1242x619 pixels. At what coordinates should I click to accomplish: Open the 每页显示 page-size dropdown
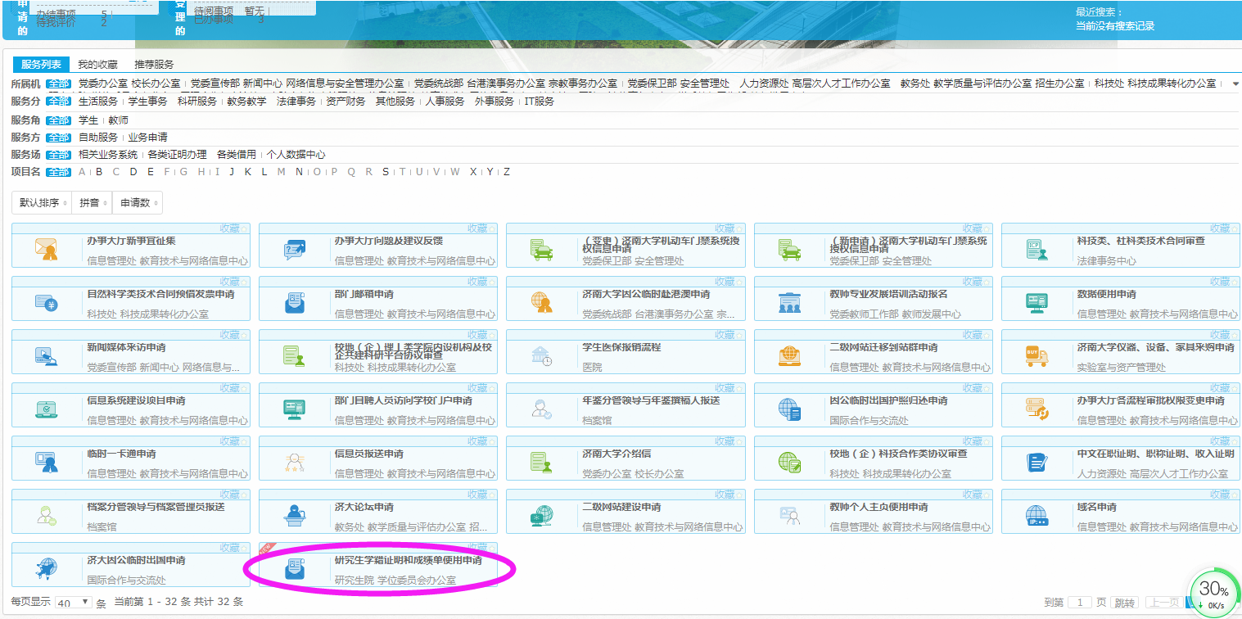tap(74, 603)
